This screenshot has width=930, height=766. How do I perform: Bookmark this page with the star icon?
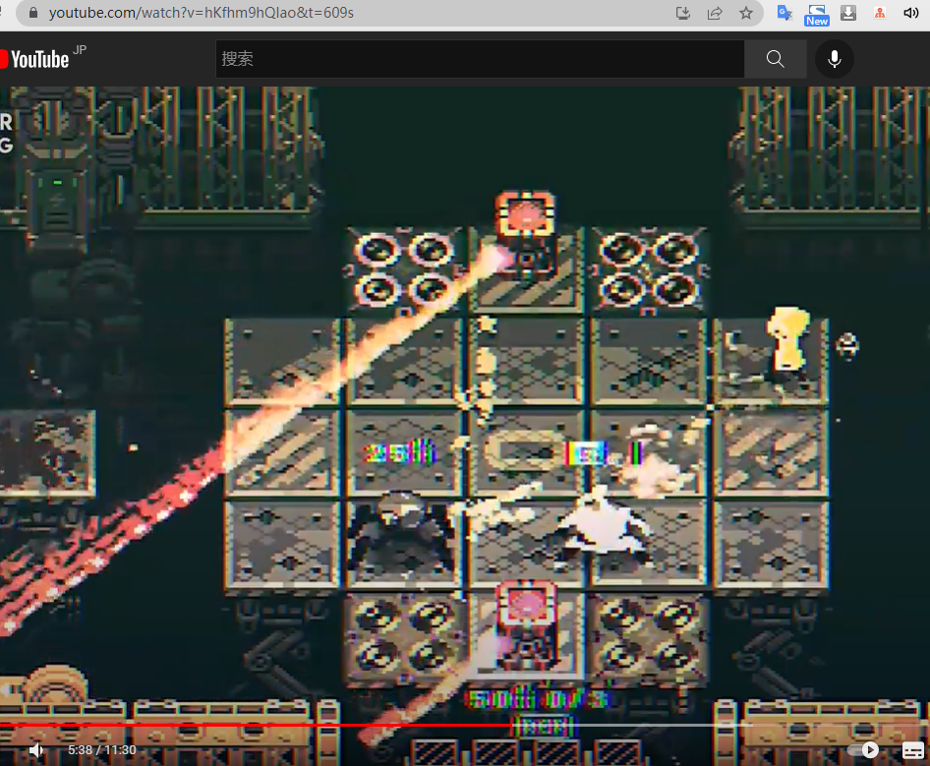(x=746, y=13)
